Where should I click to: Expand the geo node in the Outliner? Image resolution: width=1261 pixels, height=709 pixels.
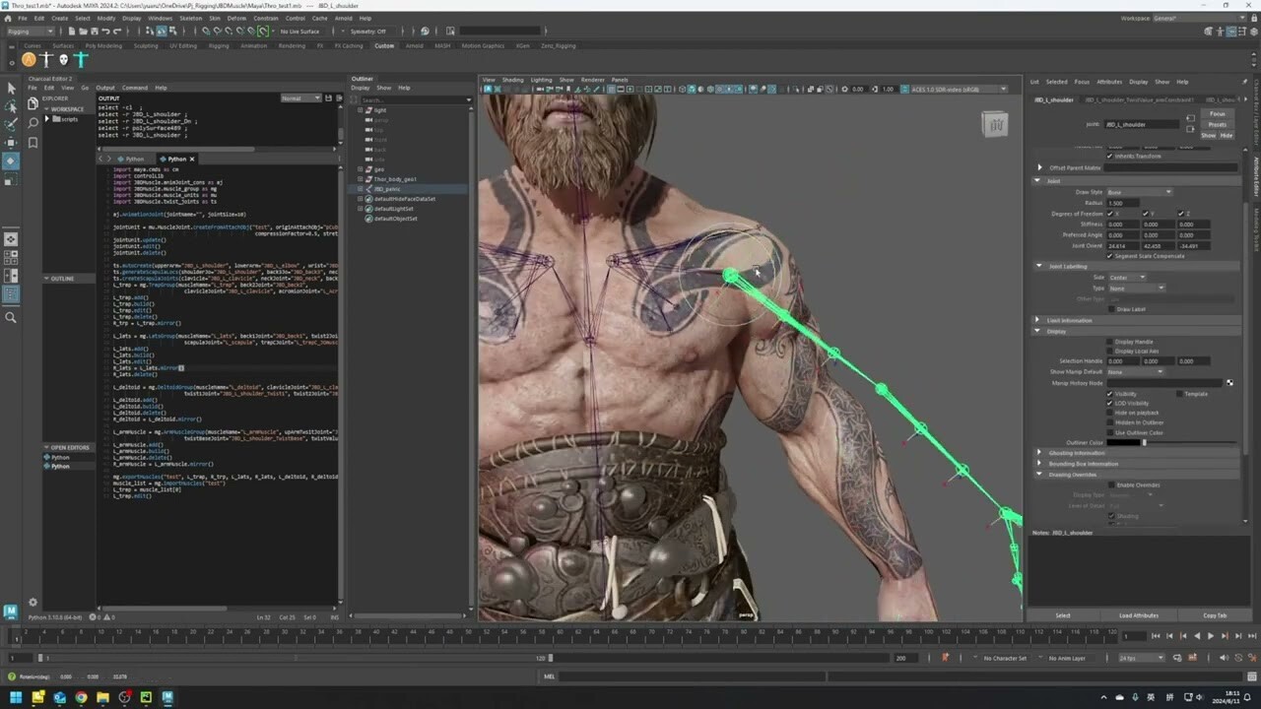coord(359,169)
